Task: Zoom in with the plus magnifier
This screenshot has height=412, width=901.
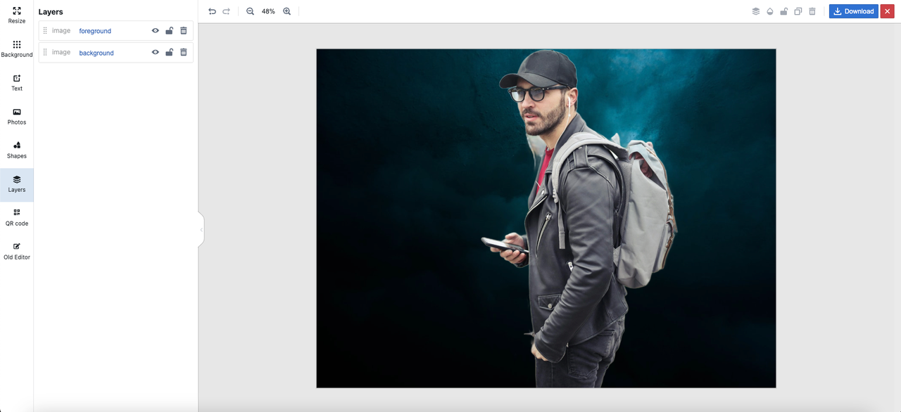Action: tap(286, 11)
